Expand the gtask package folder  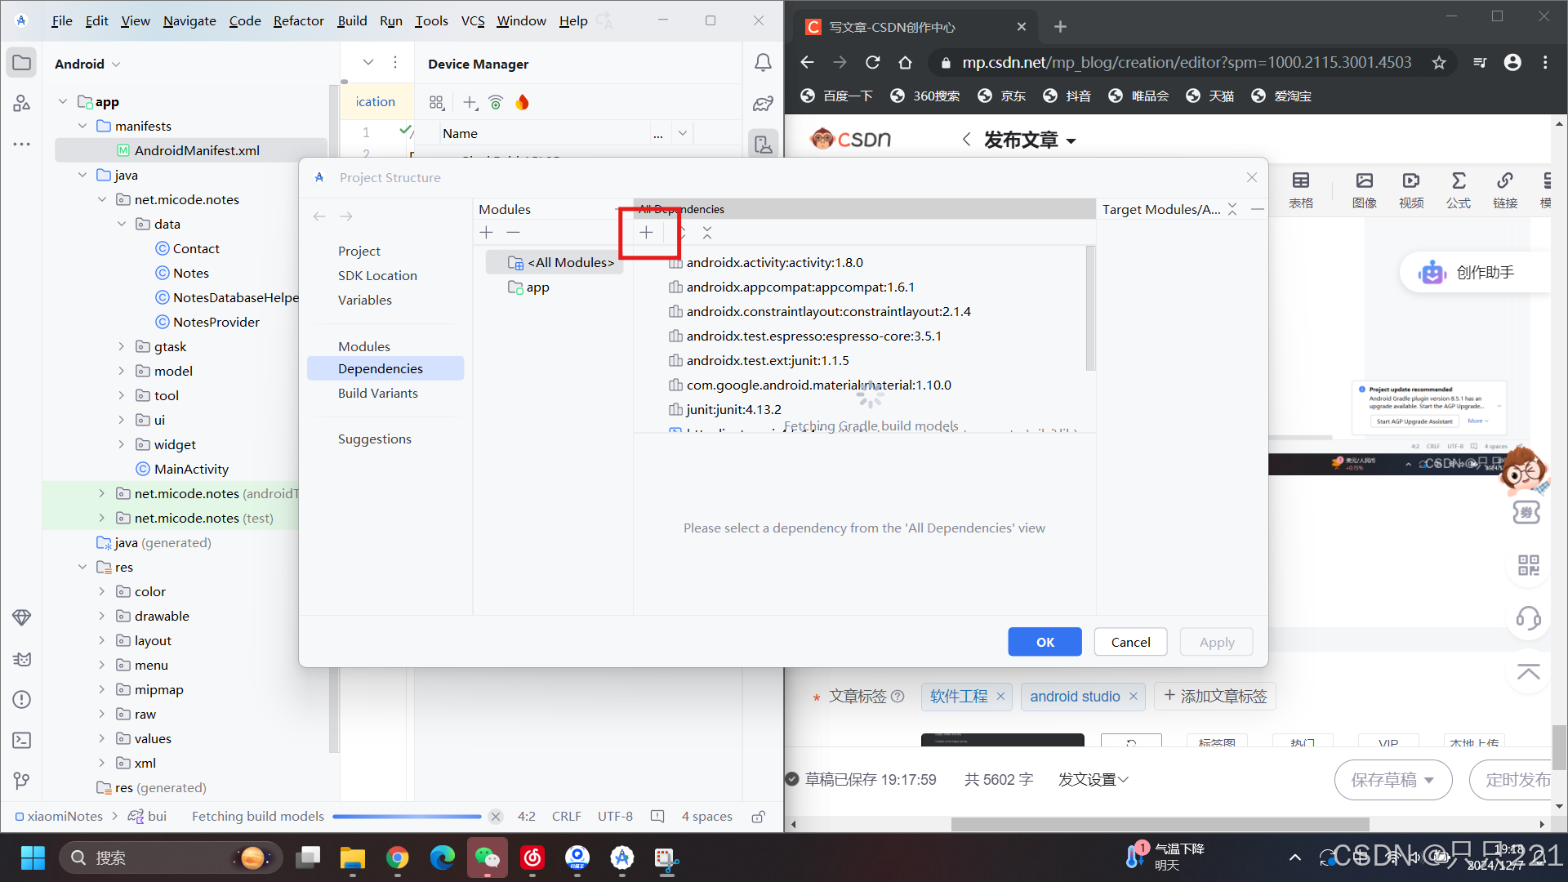pos(122,346)
